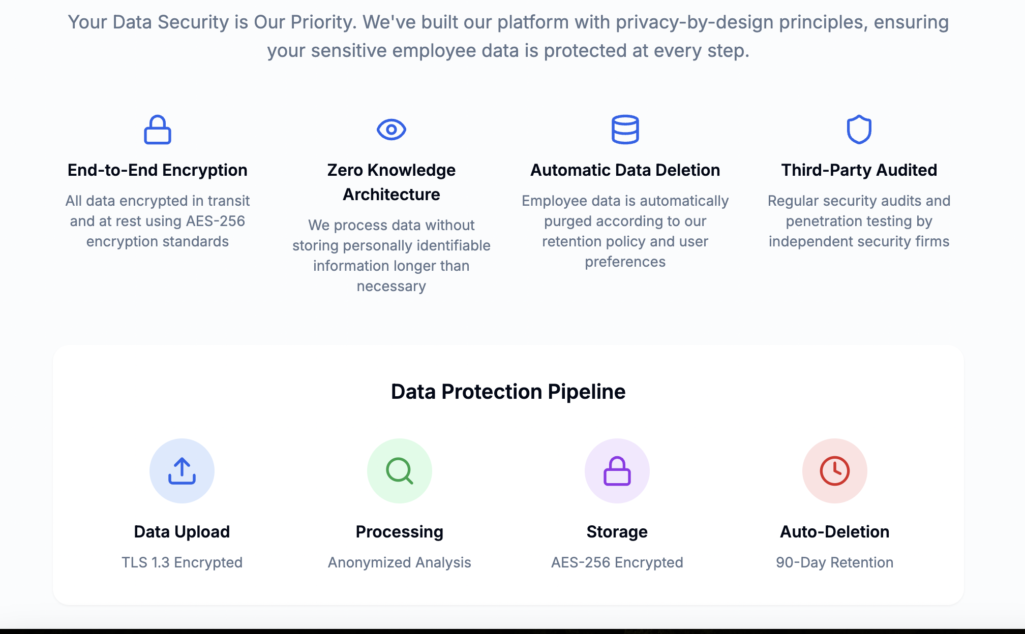Click the Data Upload step label
This screenshot has width=1025, height=634.
182,532
